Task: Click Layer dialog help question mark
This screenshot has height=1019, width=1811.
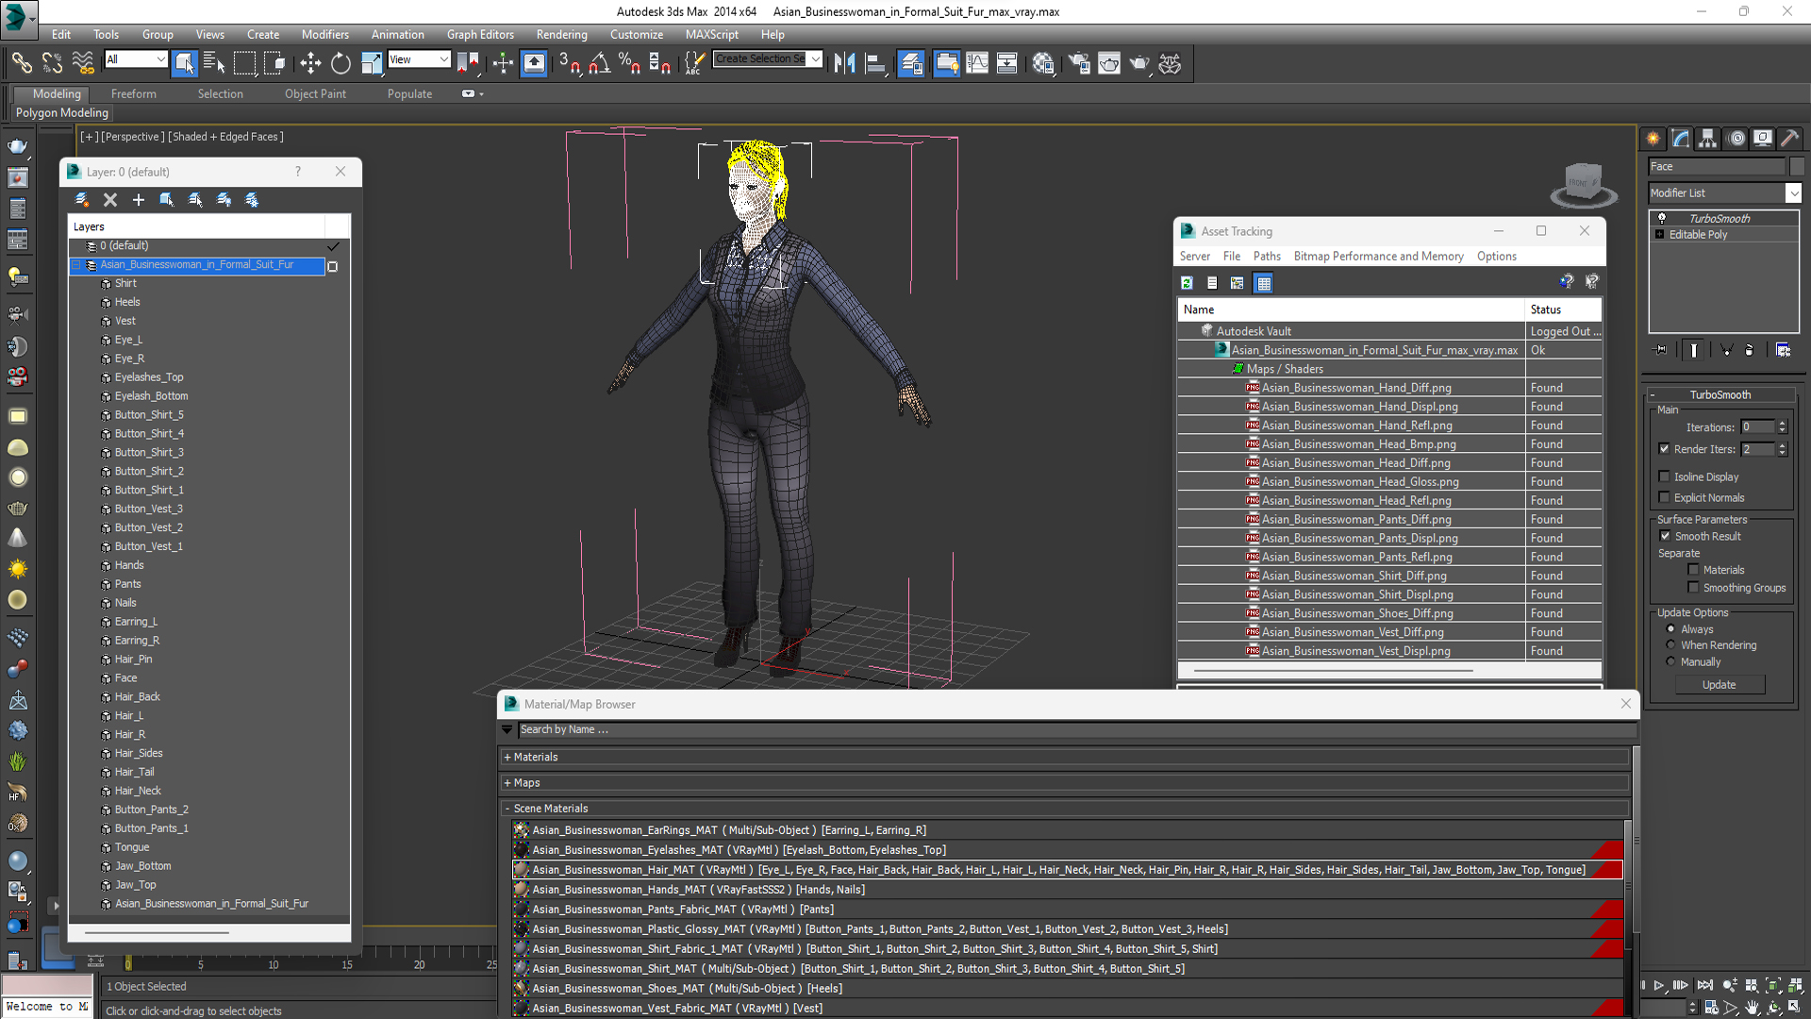Action: point(298,171)
